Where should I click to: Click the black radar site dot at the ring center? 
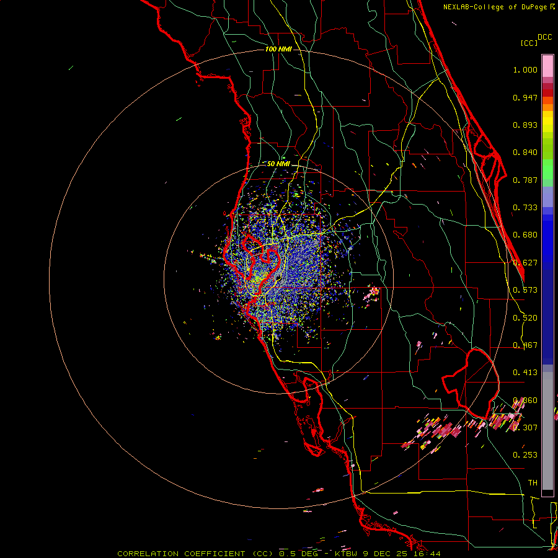pos(278,277)
